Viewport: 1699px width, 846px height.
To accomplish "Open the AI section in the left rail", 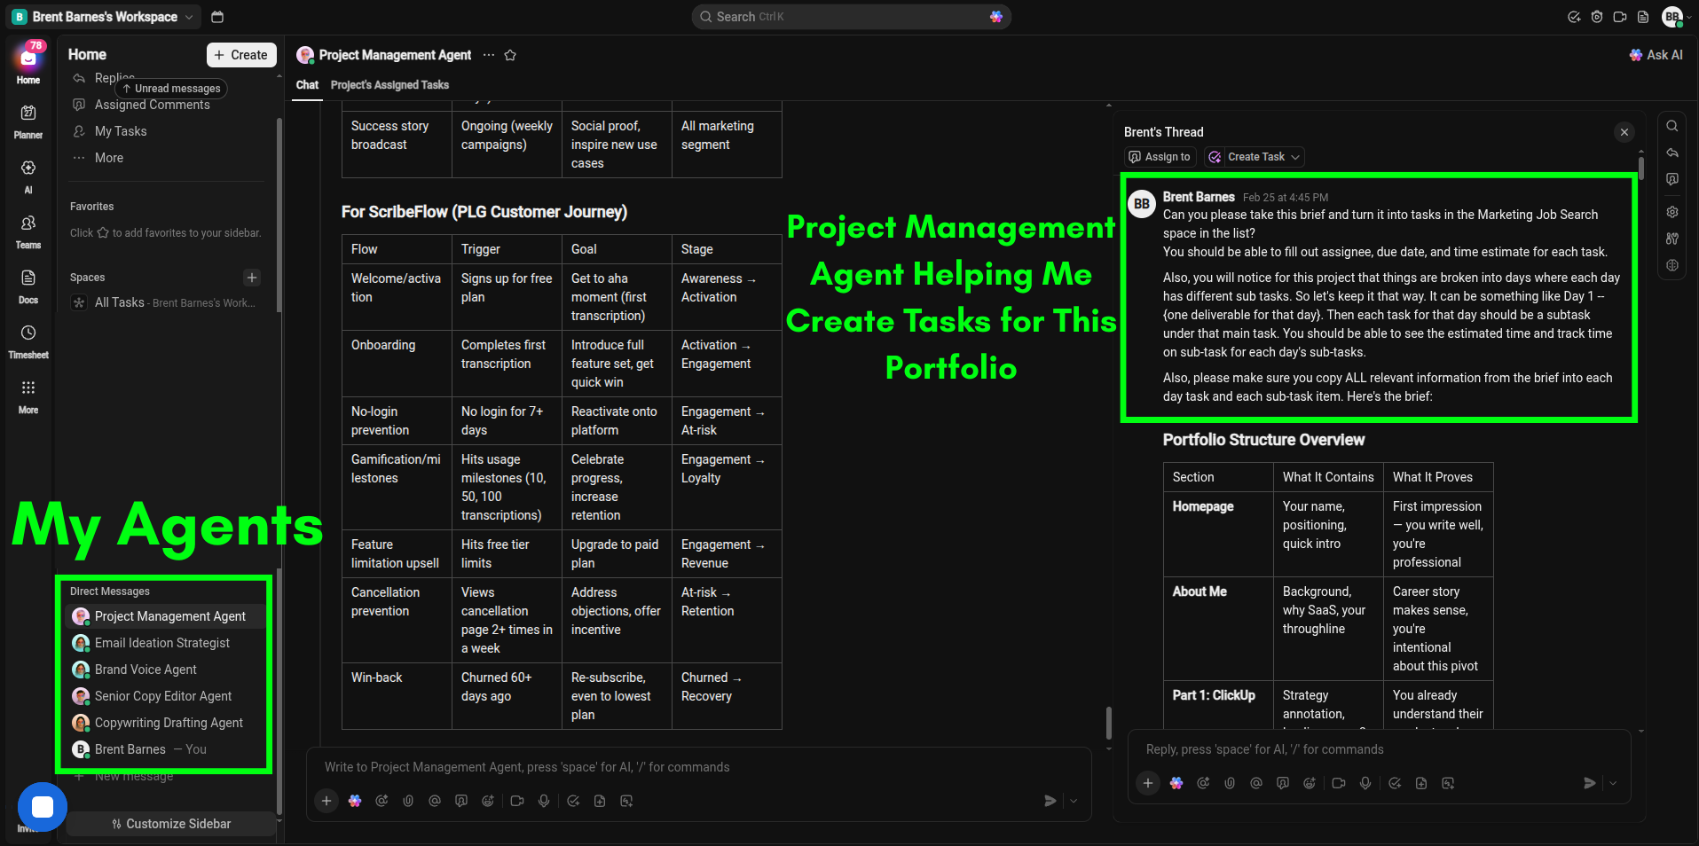I will [x=28, y=176].
